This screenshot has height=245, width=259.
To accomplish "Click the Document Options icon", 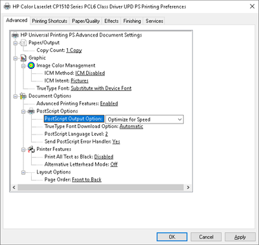I will [23, 96].
